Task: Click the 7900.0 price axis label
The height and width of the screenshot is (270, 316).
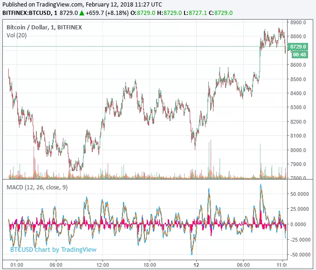Action: point(298,164)
